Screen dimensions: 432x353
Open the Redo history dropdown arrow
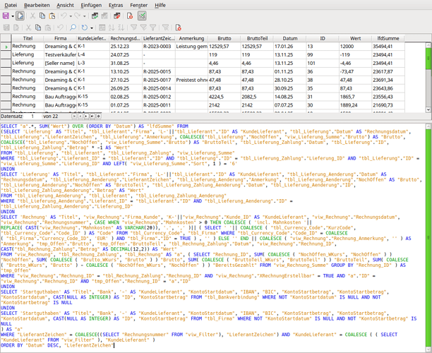(x=85, y=16)
